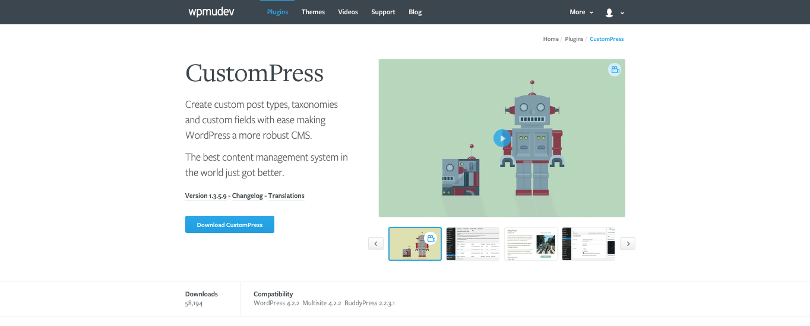Screen dimensions: 810x326
Task: Open the Version 1.3.5.9 link
Action: 205,196
